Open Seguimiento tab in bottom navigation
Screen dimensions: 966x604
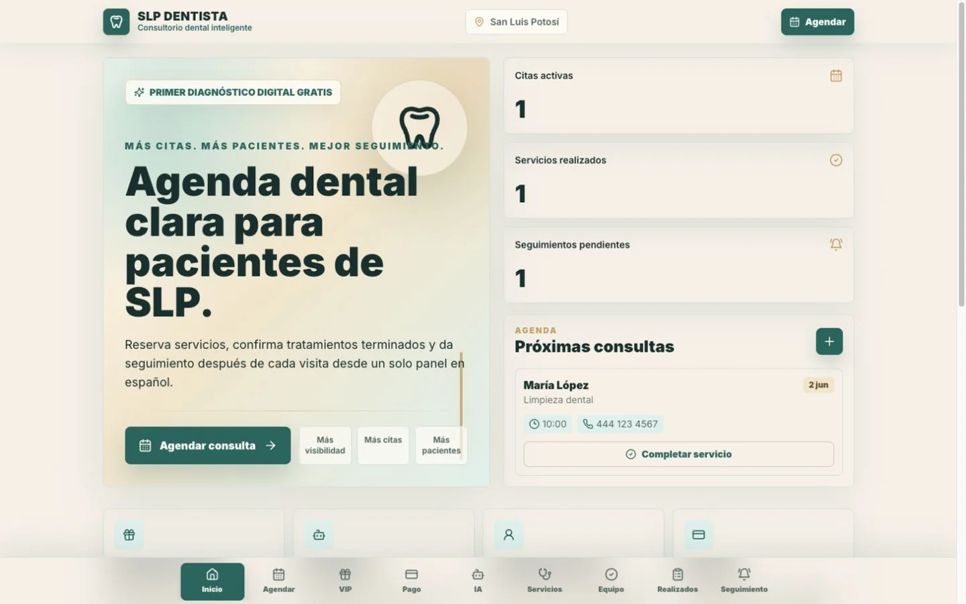[x=744, y=581]
